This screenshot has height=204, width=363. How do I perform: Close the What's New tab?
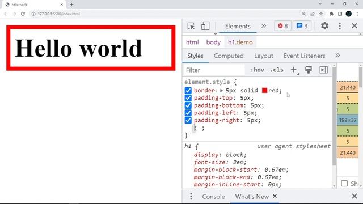[x=275, y=196]
